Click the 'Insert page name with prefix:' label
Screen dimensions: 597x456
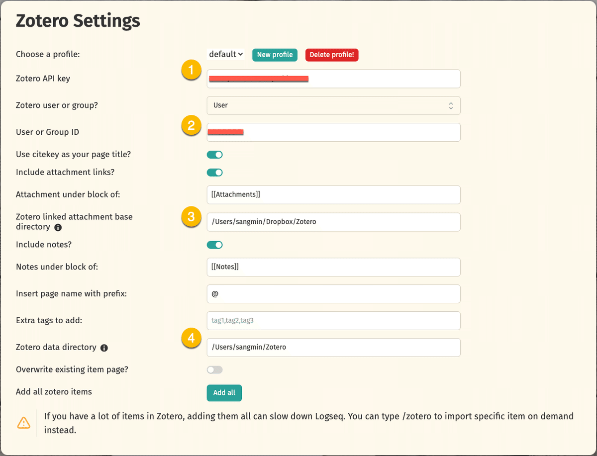coord(71,294)
